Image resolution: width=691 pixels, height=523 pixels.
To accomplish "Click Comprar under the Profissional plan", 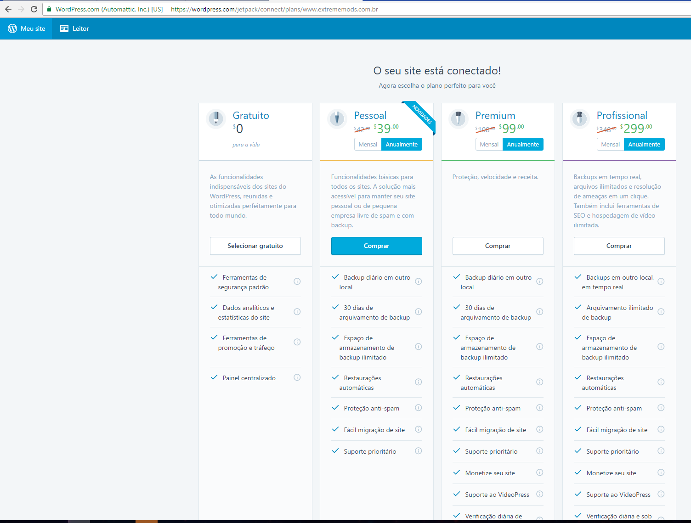I will [619, 246].
